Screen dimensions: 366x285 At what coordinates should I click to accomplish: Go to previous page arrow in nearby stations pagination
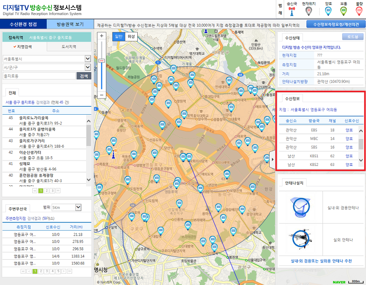[29, 271]
